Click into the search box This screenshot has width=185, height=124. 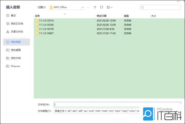160,7
